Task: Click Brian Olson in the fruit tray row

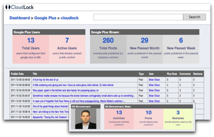Action: (155, 80)
